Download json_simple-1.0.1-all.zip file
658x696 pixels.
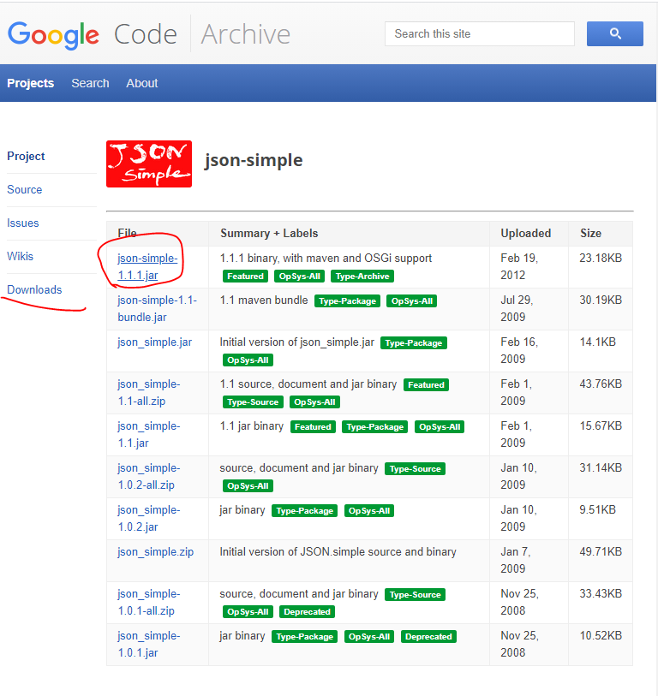coord(148,602)
